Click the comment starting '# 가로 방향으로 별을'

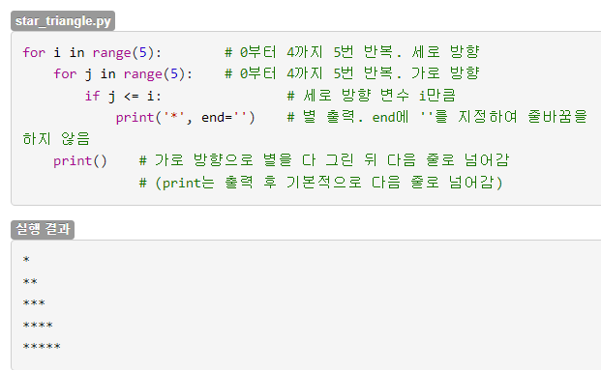point(324,160)
